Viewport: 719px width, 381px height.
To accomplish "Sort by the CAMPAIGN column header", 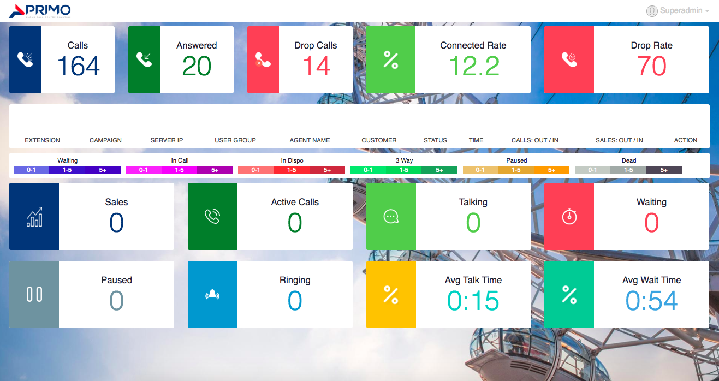I will [105, 140].
